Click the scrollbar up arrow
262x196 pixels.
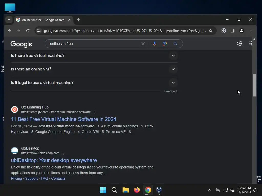click(254, 39)
